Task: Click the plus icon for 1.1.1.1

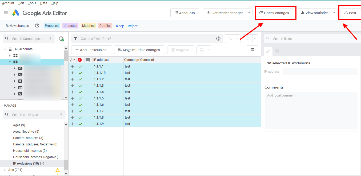Action: tap(73, 66)
